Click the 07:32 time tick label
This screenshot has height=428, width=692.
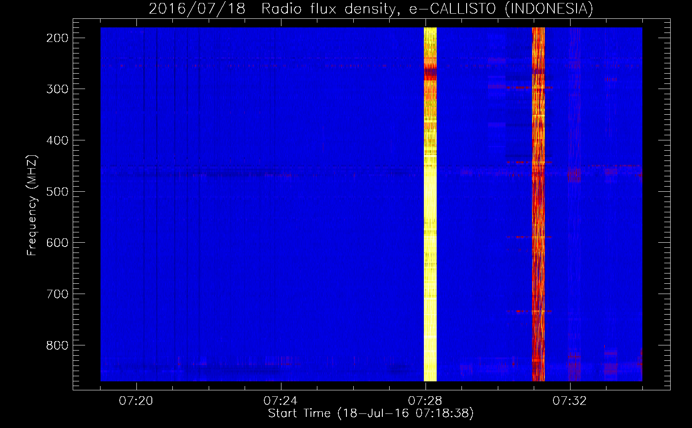point(570,401)
